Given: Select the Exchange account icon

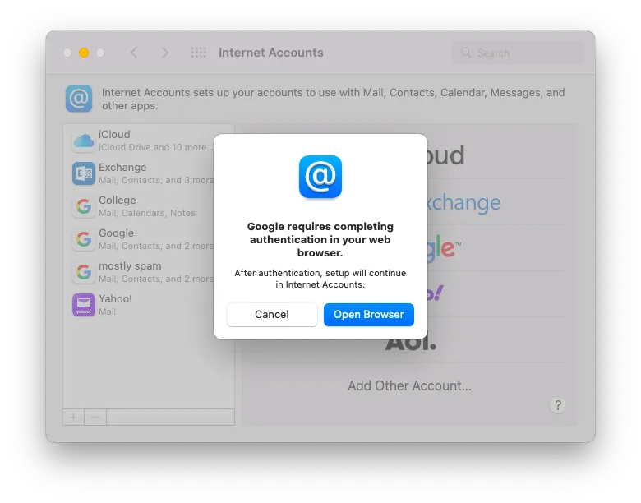Looking at the screenshot, I should click(84, 173).
